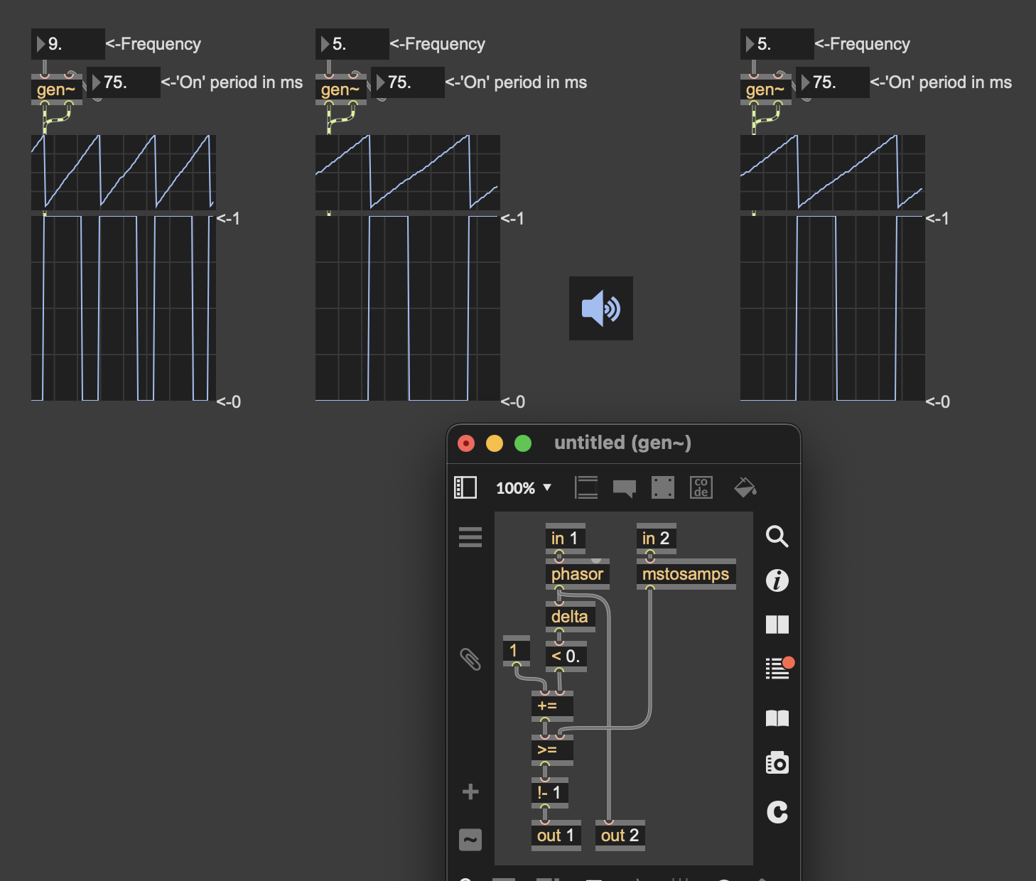Click the comment bubble toolbar icon
The width and height of the screenshot is (1036, 881).
click(x=624, y=488)
